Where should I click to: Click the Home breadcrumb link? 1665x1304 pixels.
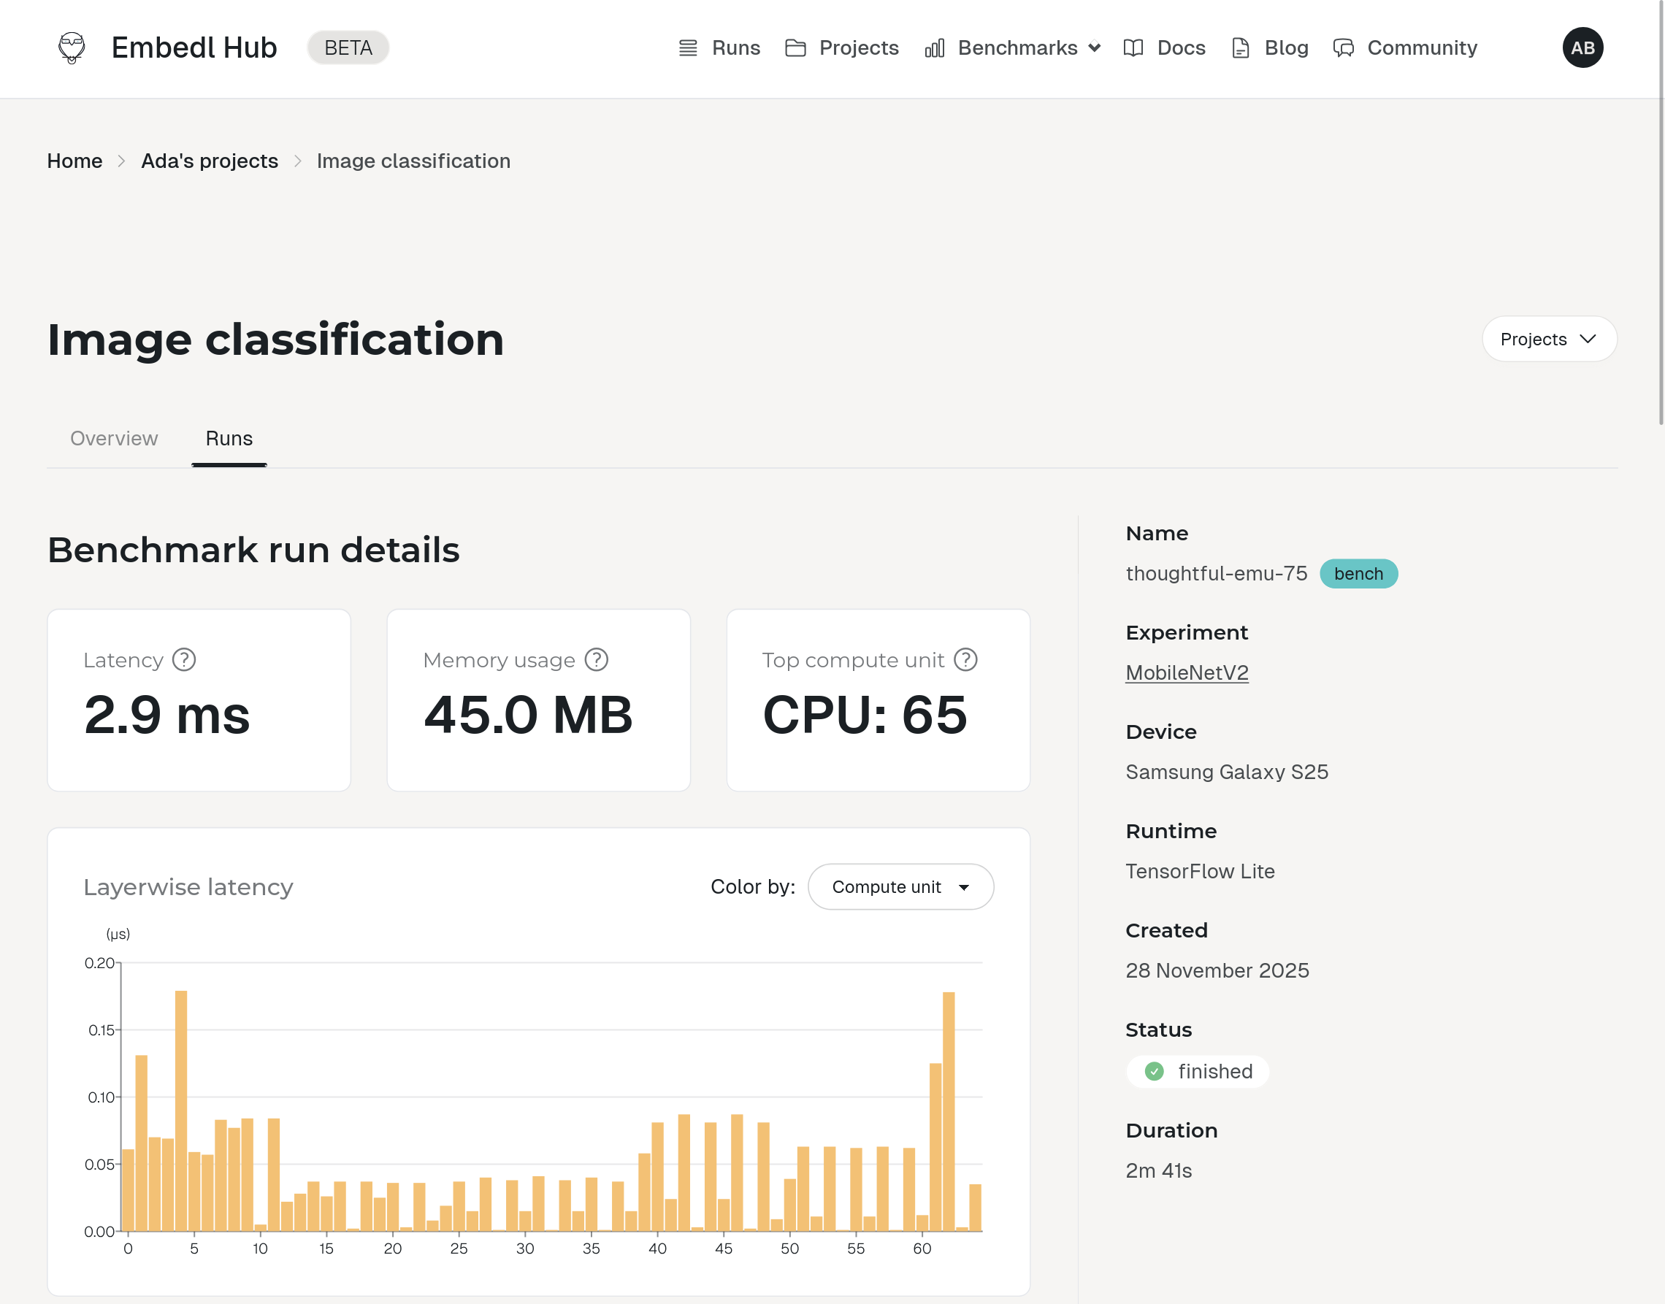coord(74,161)
